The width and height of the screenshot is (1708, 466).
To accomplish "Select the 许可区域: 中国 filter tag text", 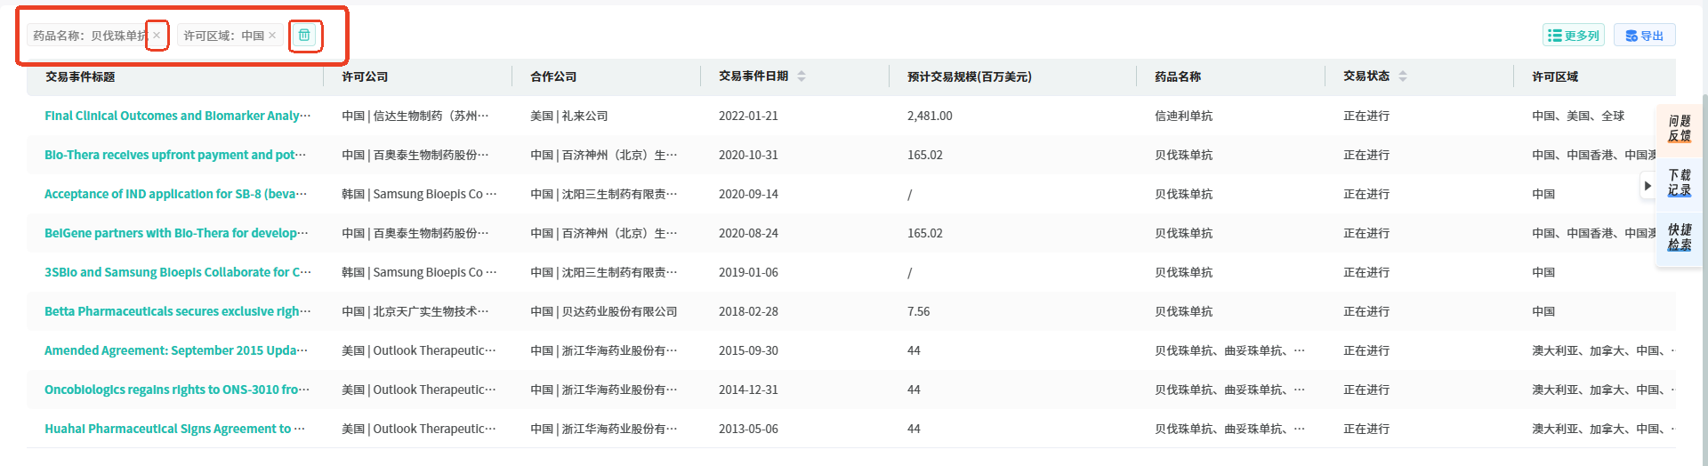I will (224, 36).
